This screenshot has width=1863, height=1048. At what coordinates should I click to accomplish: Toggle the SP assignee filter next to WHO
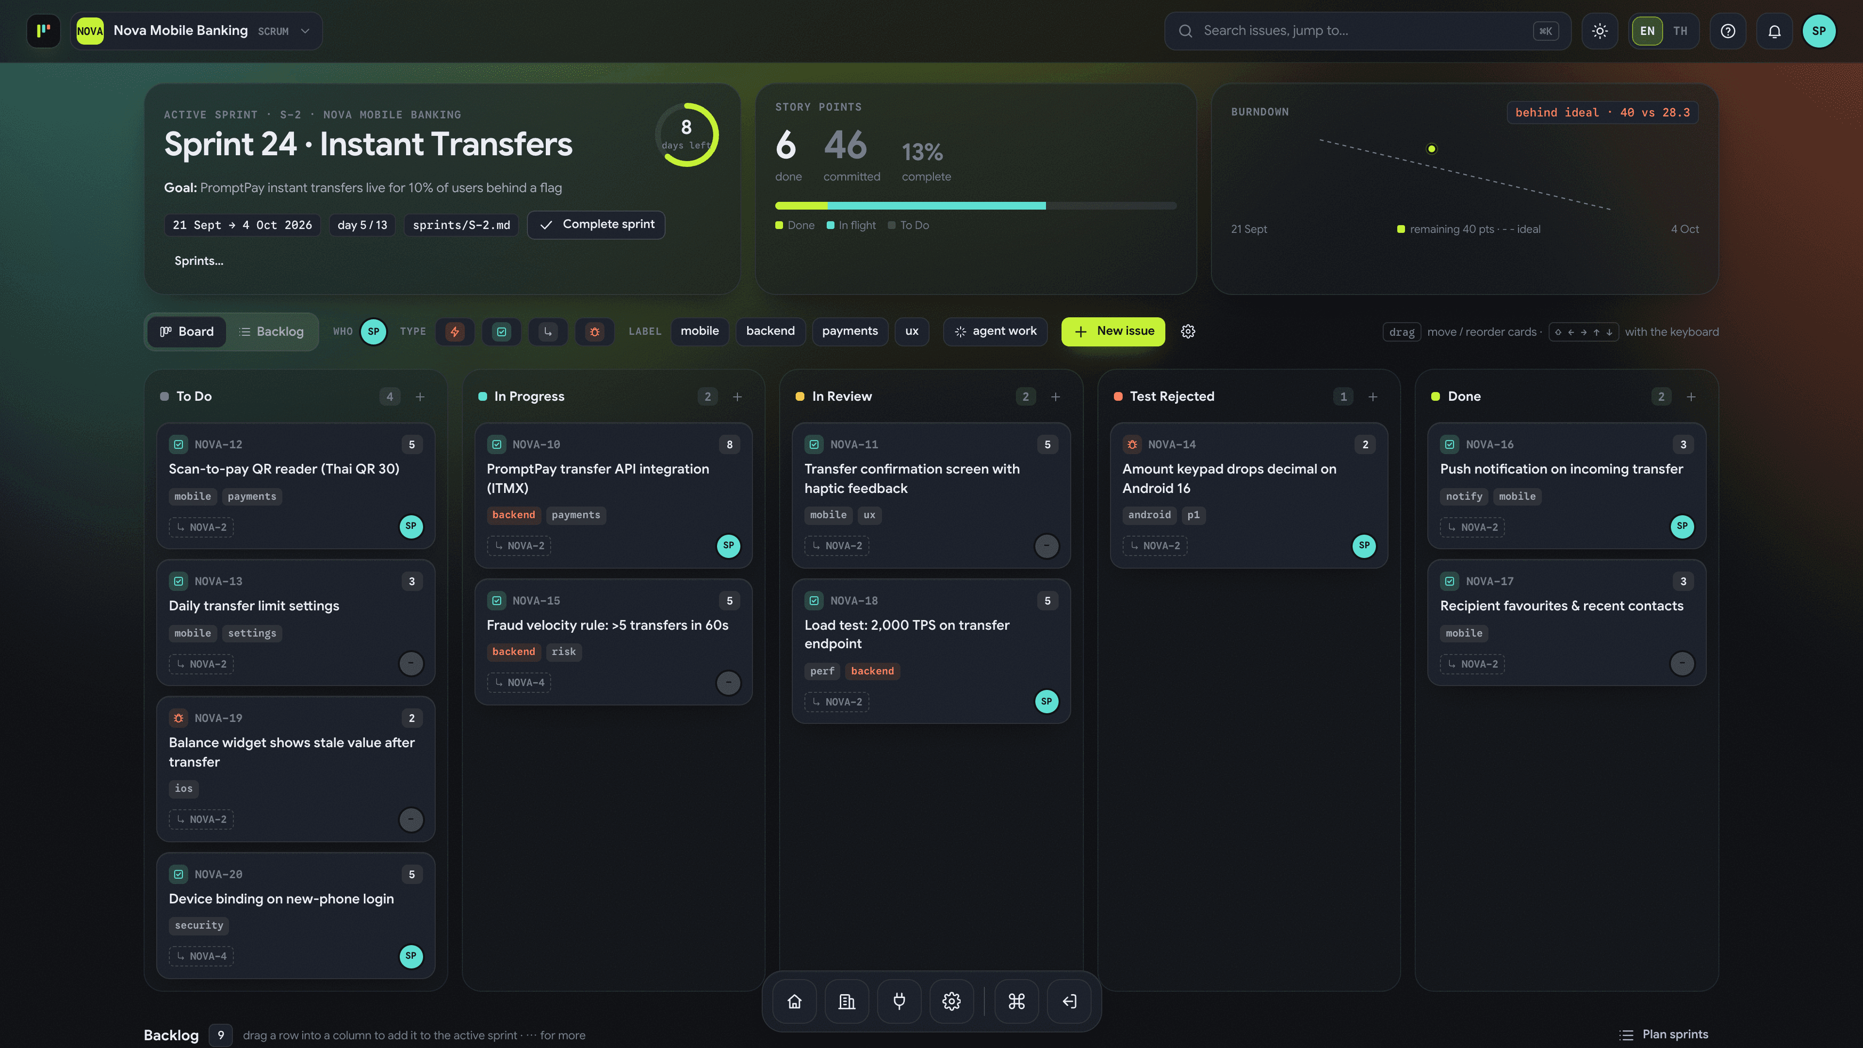click(x=373, y=331)
